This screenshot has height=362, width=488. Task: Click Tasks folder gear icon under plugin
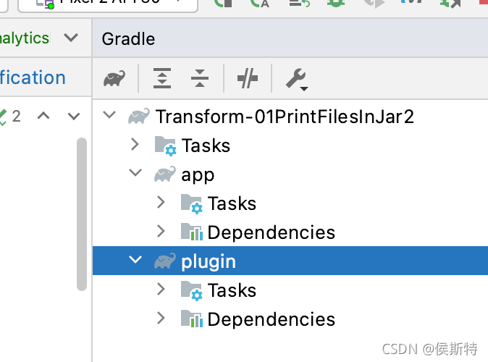pyautogui.click(x=191, y=291)
